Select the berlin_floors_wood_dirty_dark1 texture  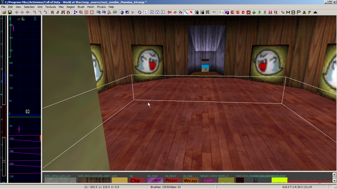click(94, 180)
